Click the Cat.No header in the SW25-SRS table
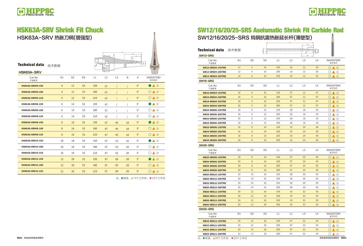Viewport: 363px width, 246px height. (212, 214)
